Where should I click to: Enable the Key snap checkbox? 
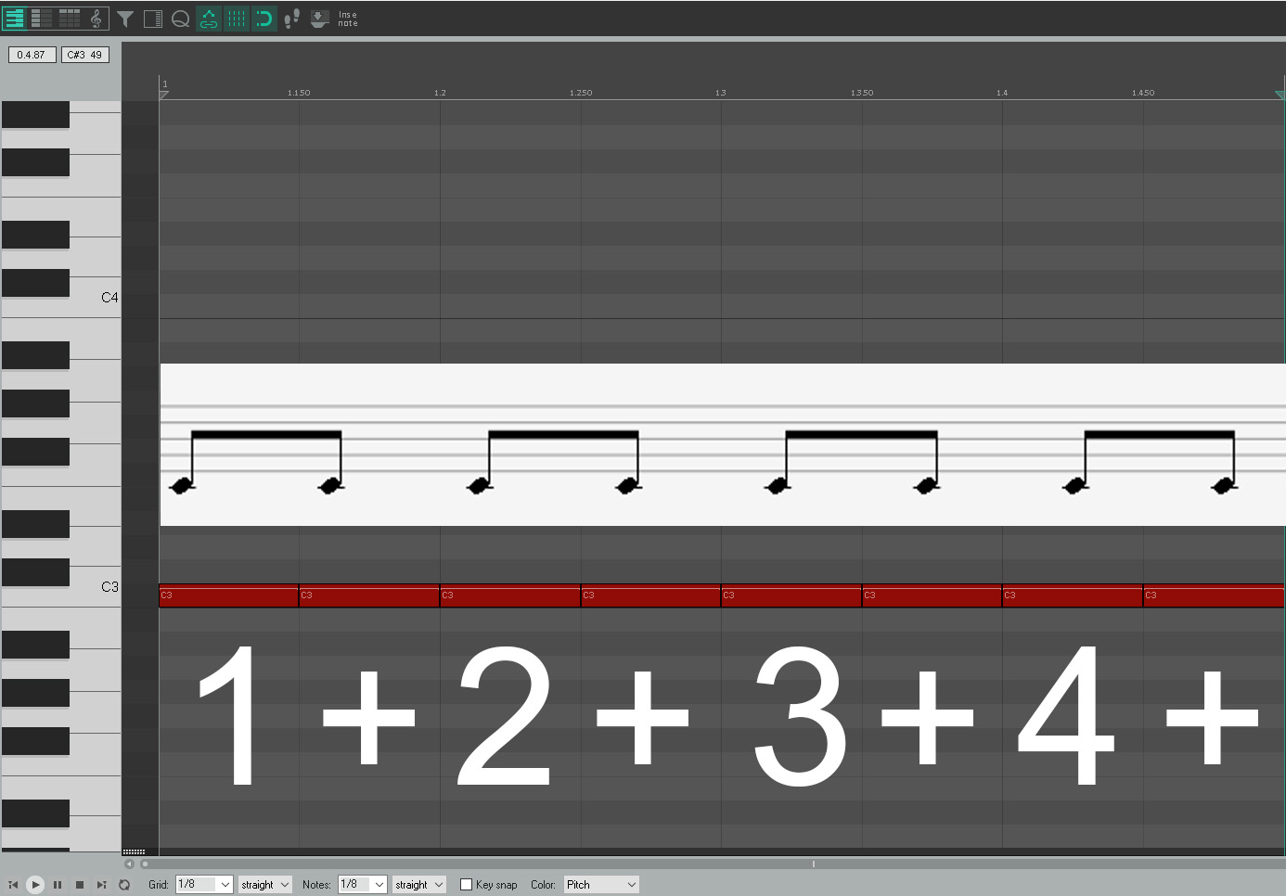[x=467, y=885]
